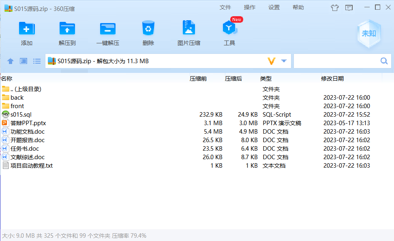
Task: Click the 项目启动教程.txt text file icon
Action: (x=5, y=165)
